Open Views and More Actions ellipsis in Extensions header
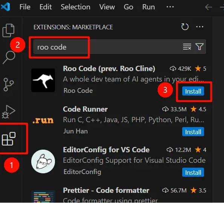This screenshot has width=224, height=203. tap(200, 27)
